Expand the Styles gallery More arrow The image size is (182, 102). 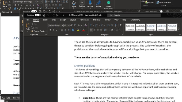179,30
